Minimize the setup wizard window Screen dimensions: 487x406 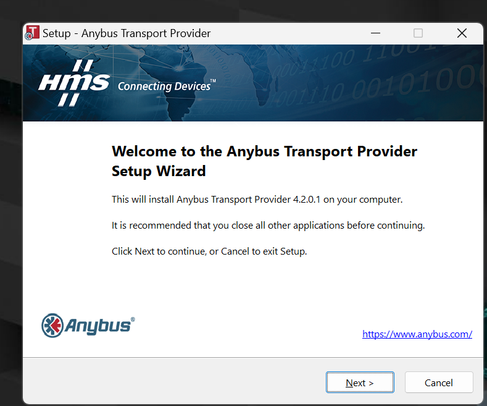point(375,33)
